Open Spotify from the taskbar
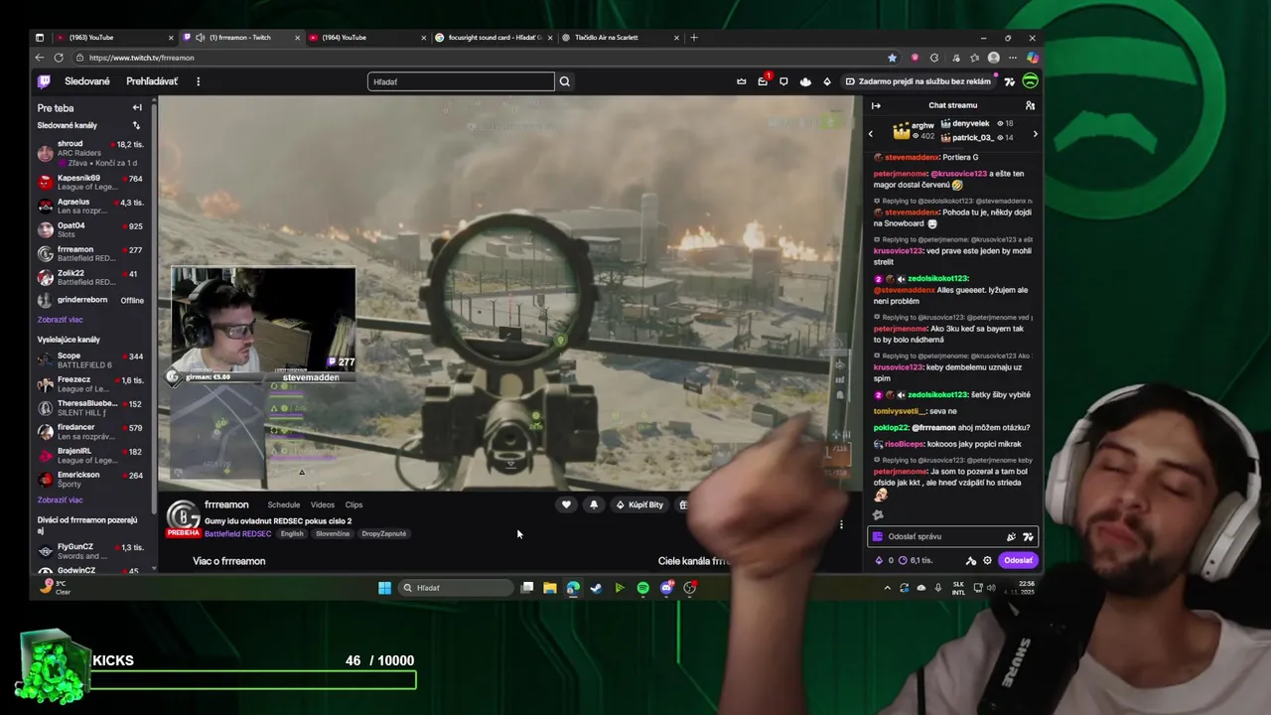This screenshot has height=715, width=1271. (x=642, y=588)
